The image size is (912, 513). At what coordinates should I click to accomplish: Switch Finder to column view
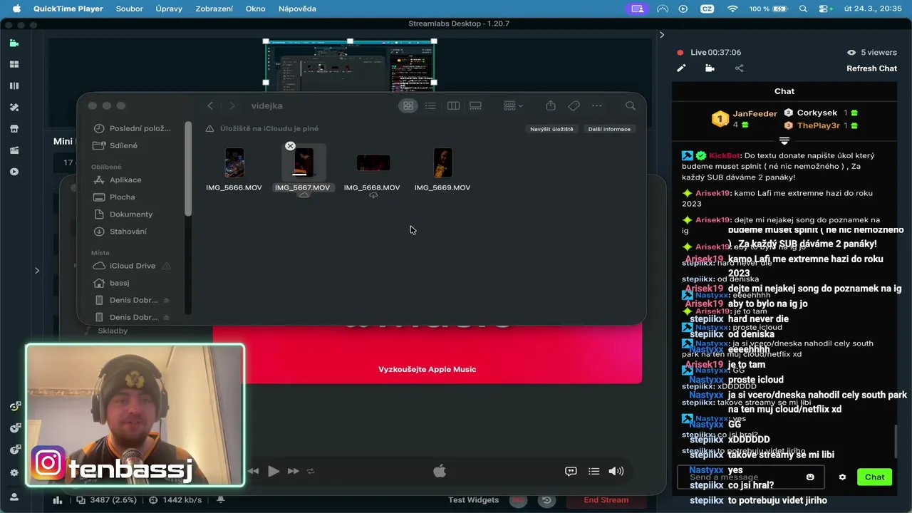click(453, 105)
